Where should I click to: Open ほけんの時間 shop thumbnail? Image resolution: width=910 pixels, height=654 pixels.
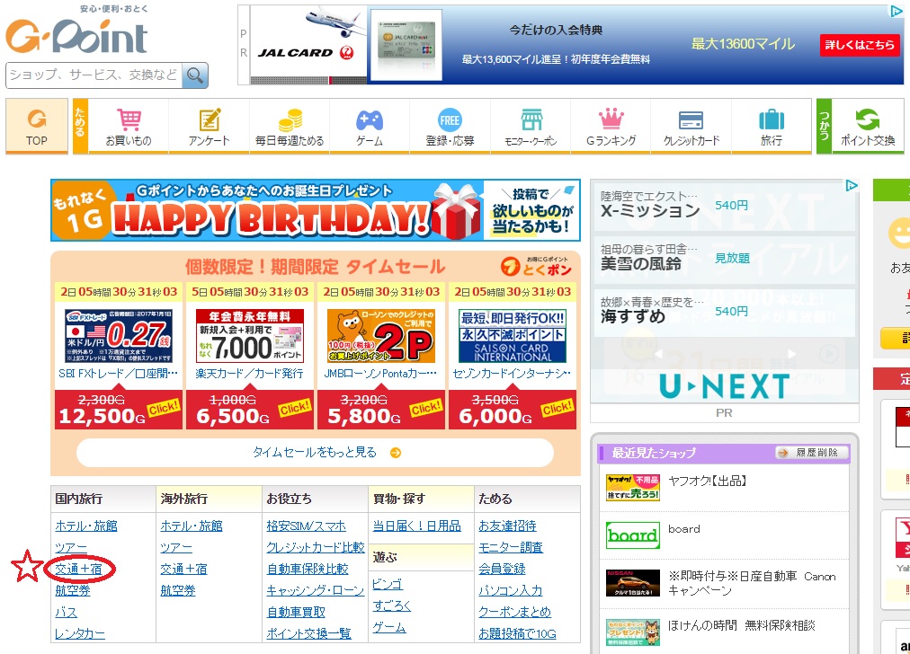[632, 632]
